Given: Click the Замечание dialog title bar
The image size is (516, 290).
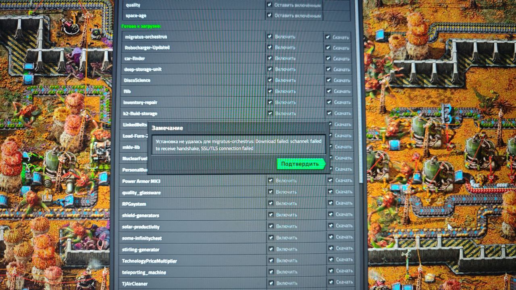Looking at the screenshot, I should coord(238,128).
